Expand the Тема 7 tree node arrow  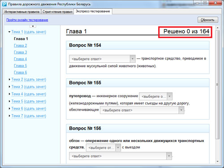point(9,116)
